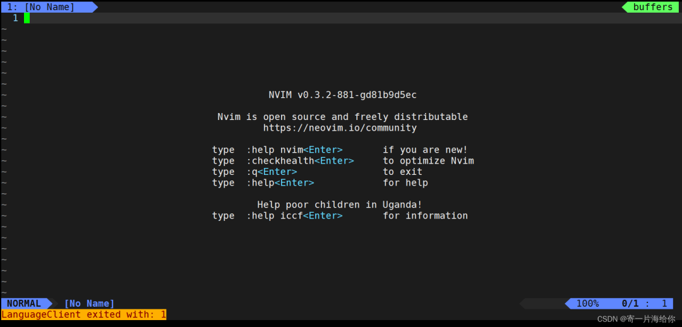Click the ':checkhealth<Enter>' command text
This screenshot has width=682, height=327.
300,161
